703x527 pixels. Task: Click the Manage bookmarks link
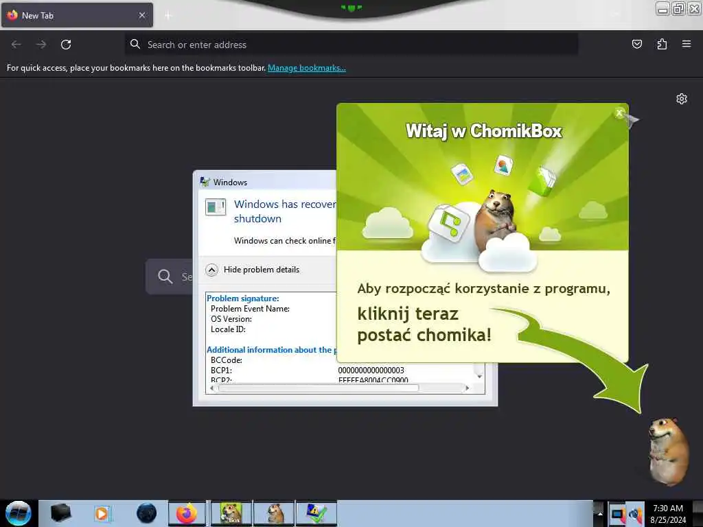tap(307, 68)
